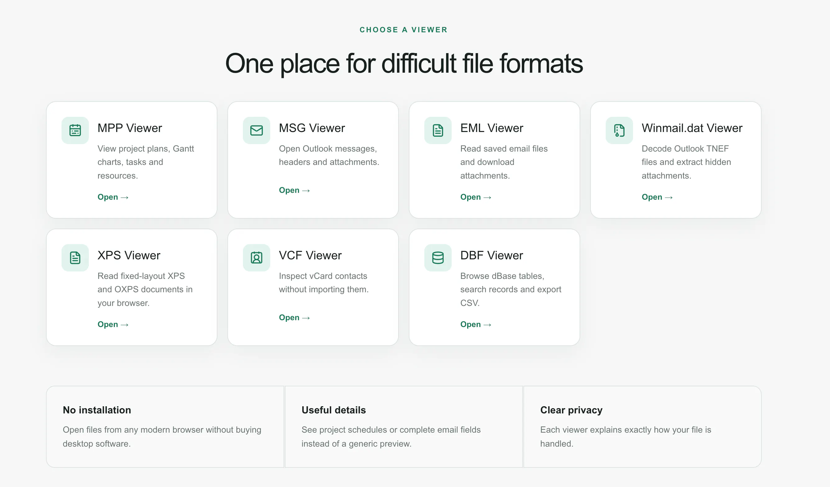Select the MSG Viewer card title
830x487 pixels.
[312, 128]
